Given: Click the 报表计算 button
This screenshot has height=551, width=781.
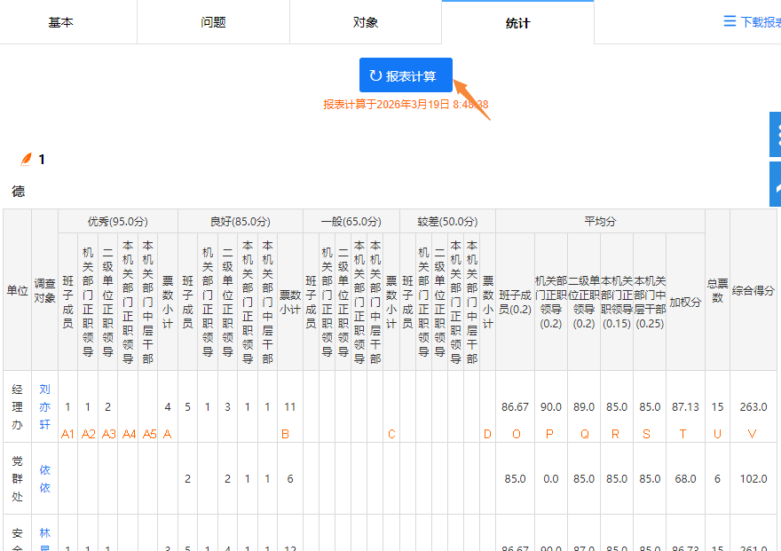Looking at the screenshot, I should [x=404, y=76].
